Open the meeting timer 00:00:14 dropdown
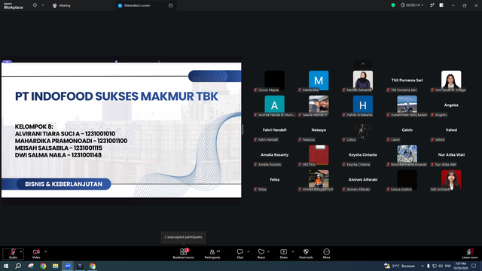This screenshot has width=482, height=271. pyautogui.click(x=412, y=5)
